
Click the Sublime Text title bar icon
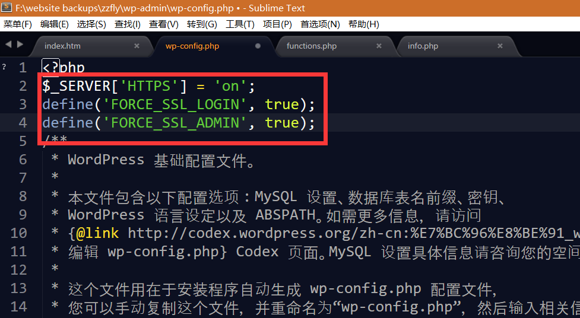pos(7,7)
